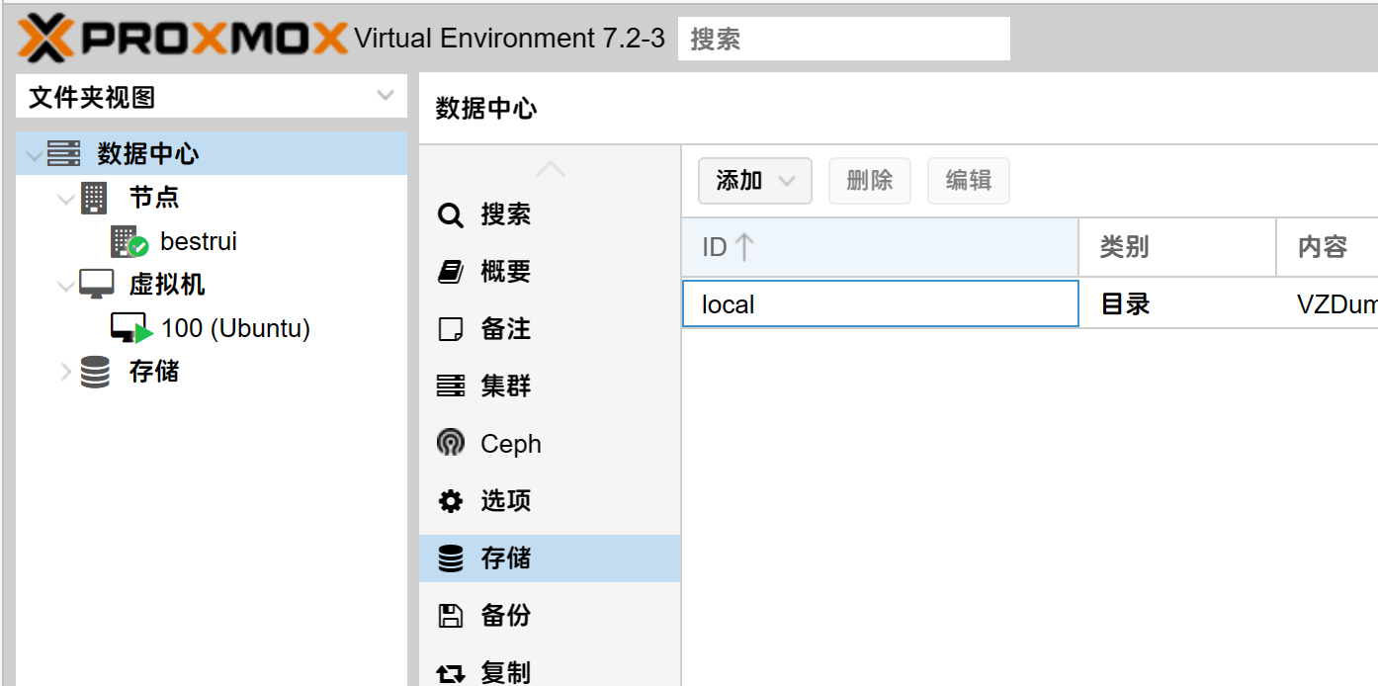Select the 存储 menu item
The height and width of the screenshot is (686, 1378).
[x=550, y=558]
